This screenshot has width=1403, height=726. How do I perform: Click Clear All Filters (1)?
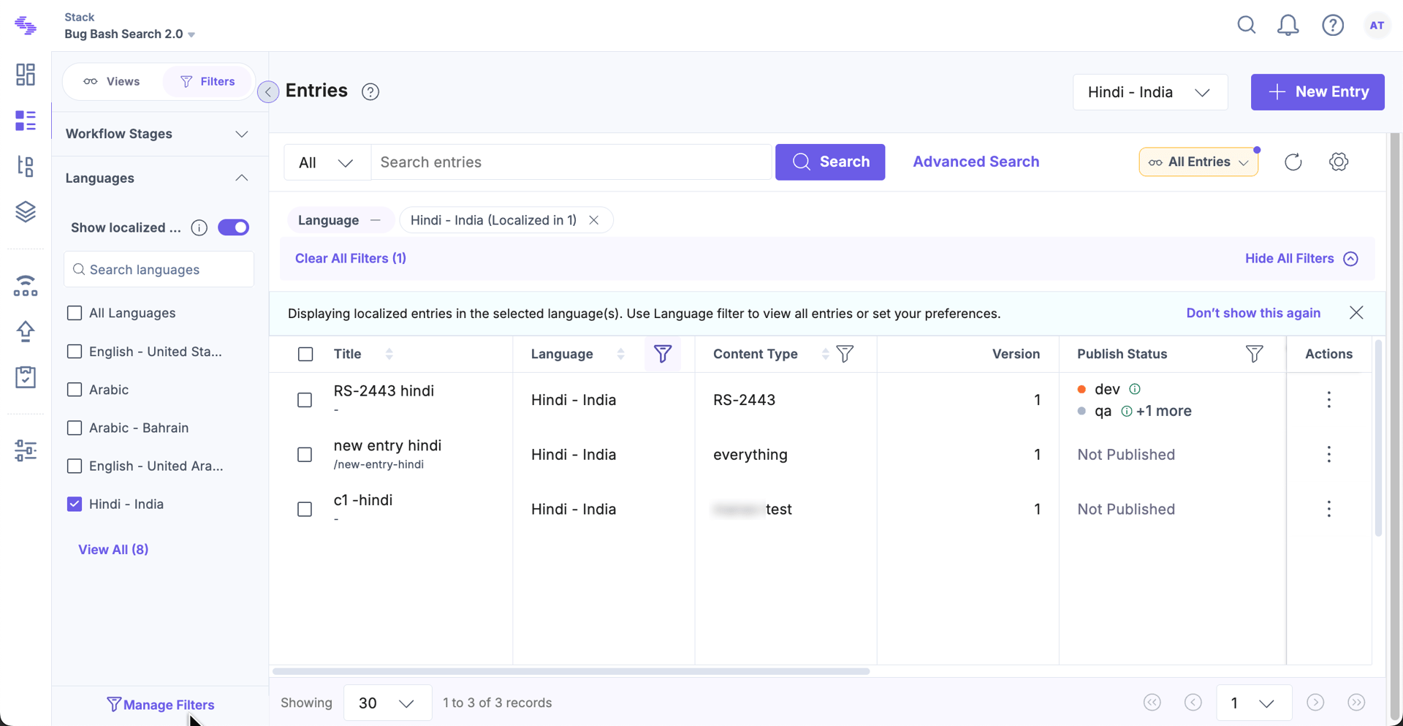[351, 258]
